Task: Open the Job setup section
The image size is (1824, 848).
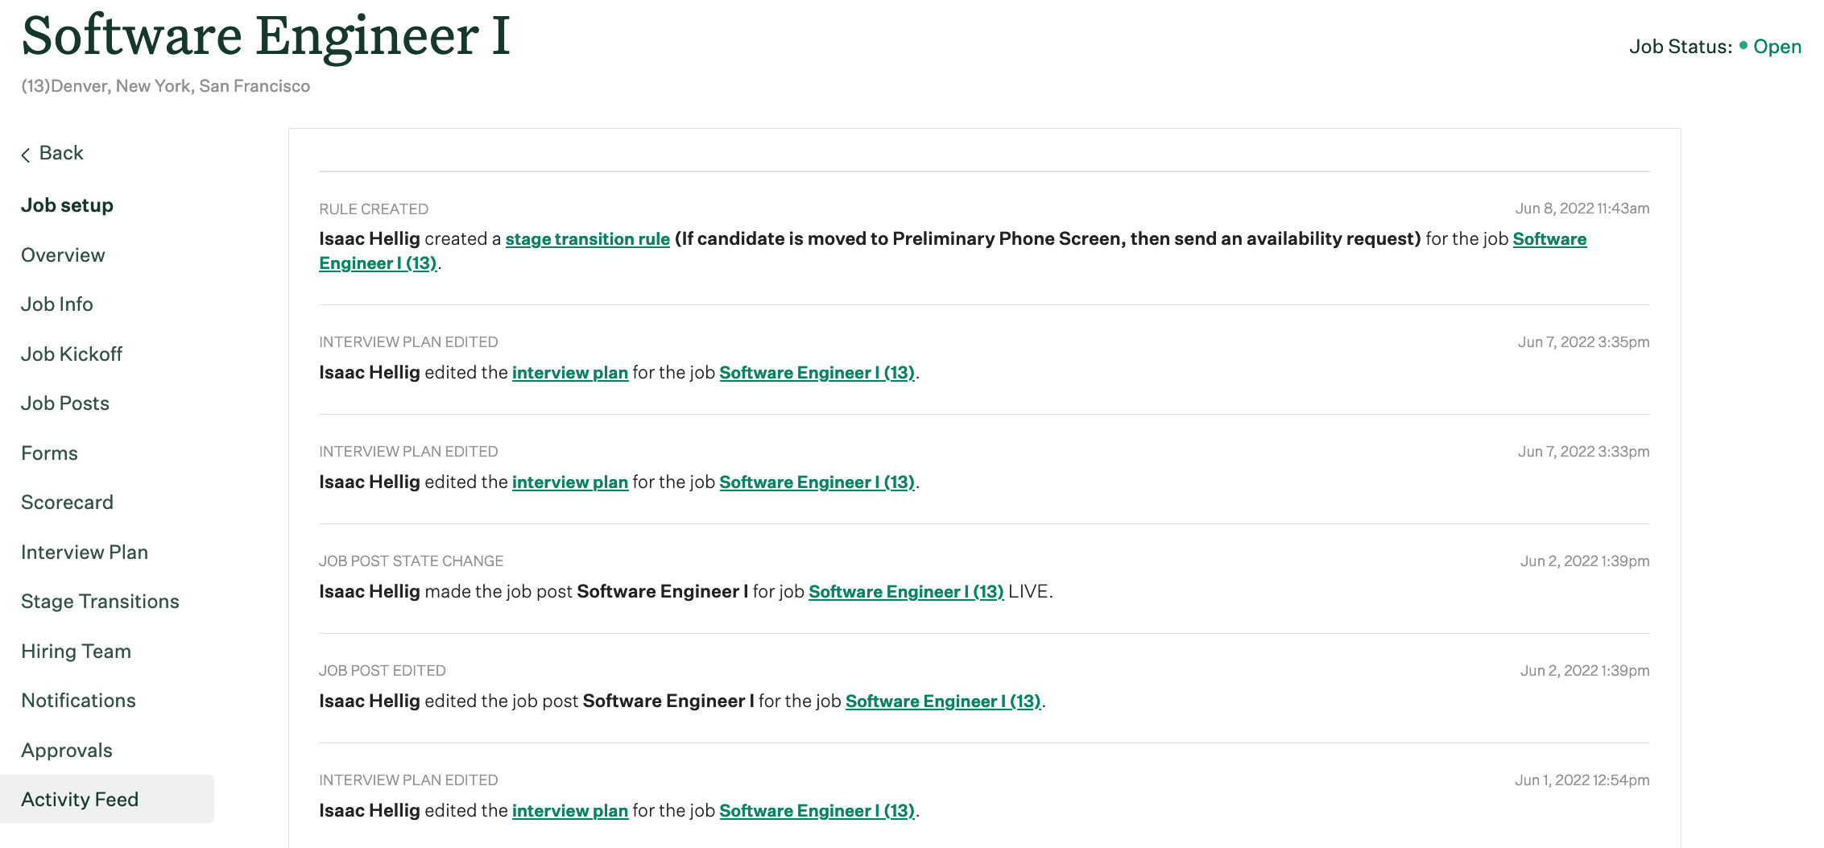Action: [x=67, y=205]
